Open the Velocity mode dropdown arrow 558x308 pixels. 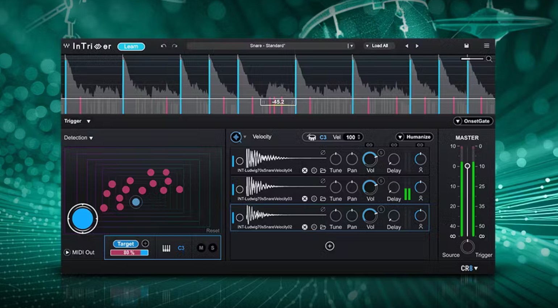pyautogui.click(x=245, y=137)
